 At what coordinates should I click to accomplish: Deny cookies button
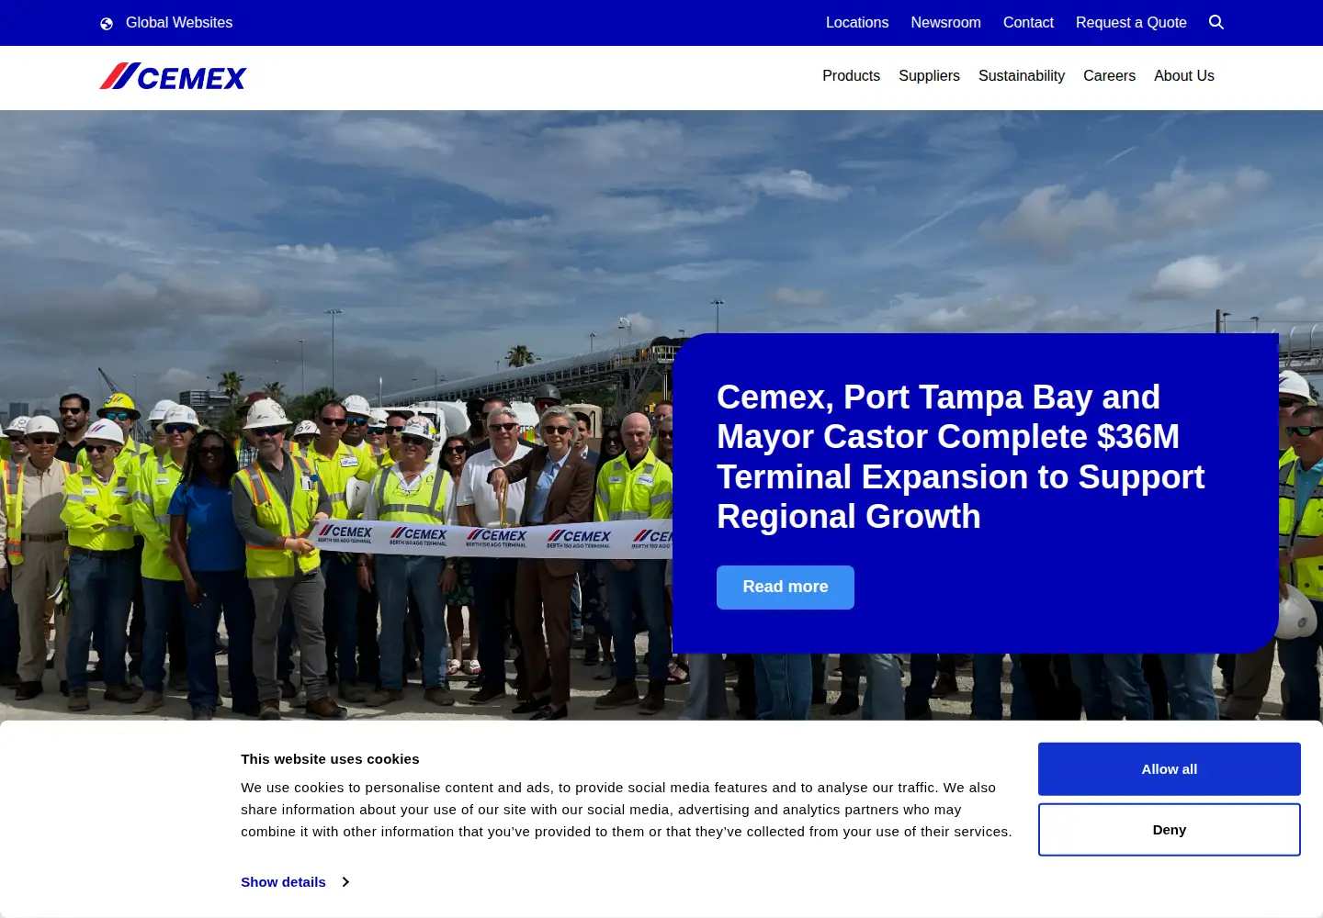coord(1170,830)
